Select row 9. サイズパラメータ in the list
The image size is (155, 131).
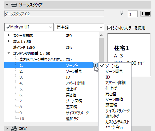click(52, 113)
